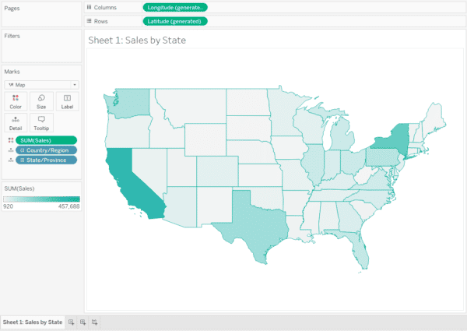Image resolution: width=467 pixels, height=331 pixels.
Task: Click the Longitude (generated) pill in Columns
Action: (x=174, y=7)
